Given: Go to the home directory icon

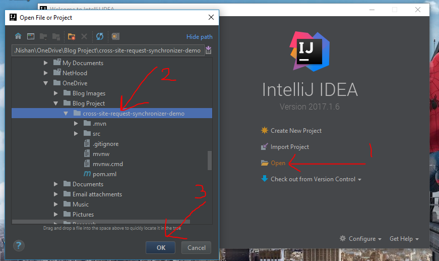Looking at the screenshot, I should pos(18,36).
